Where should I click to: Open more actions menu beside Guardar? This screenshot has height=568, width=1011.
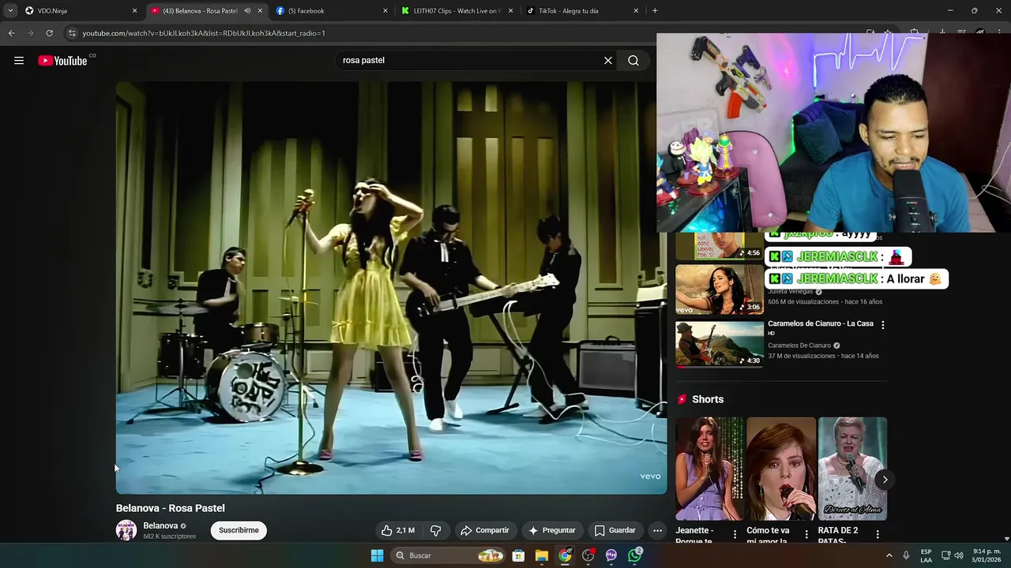pyautogui.click(x=657, y=530)
